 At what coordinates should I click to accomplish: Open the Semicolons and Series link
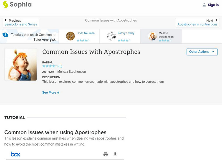click(x=21, y=24)
